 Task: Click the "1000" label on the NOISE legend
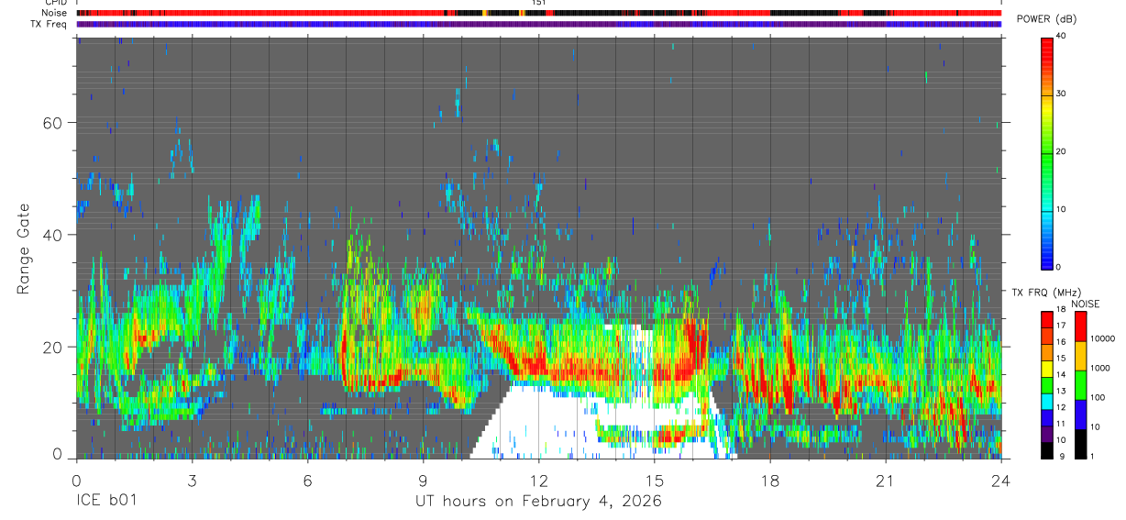point(1100,368)
